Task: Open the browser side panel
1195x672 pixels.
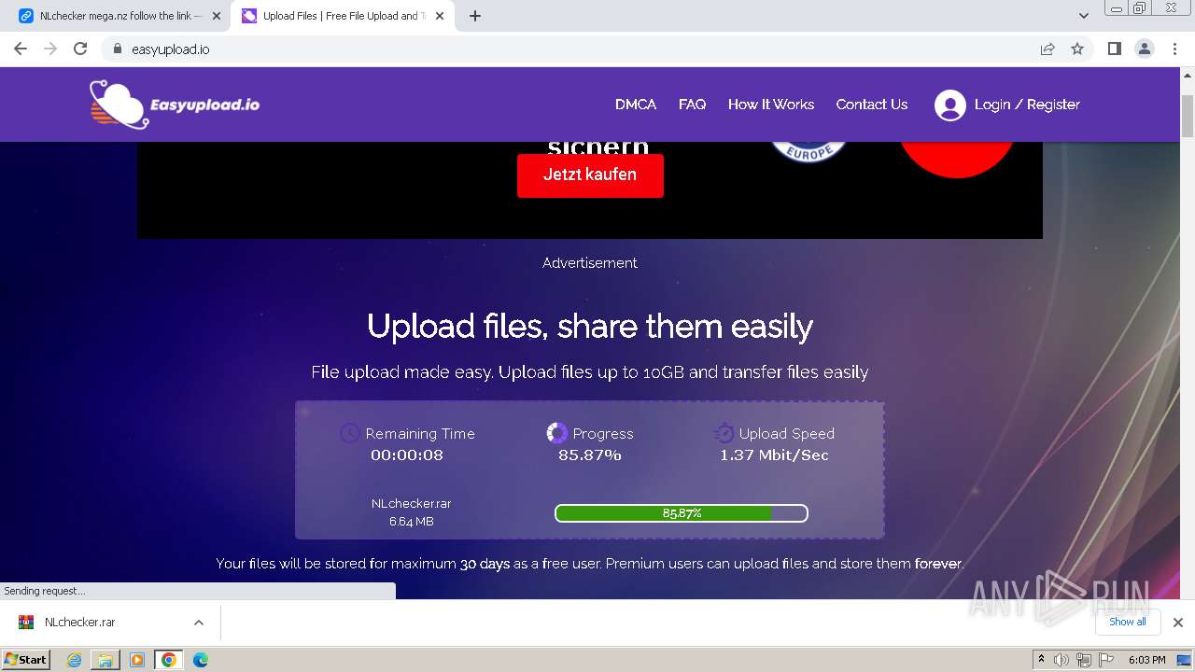Action: pyautogui.click(x=1114, y=49)
